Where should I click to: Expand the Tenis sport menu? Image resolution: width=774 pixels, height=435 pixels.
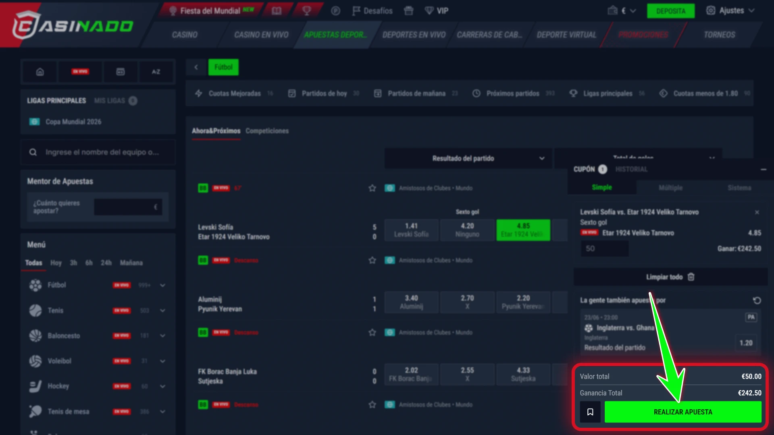[162, 311]
